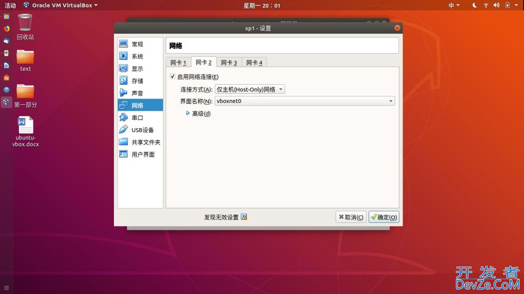Switch to the 网卡 3 tab
This screenshot has width=524, height=294.
coord(229,63)
